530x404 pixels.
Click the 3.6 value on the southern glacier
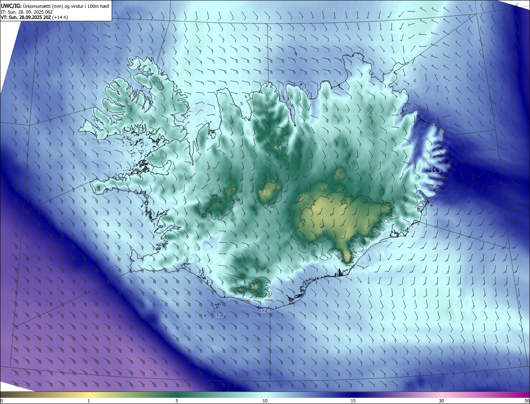click(x=254, y=286)
